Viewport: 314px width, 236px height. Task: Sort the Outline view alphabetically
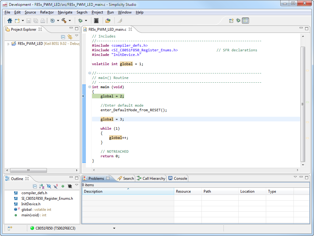[x=42, y=186]
